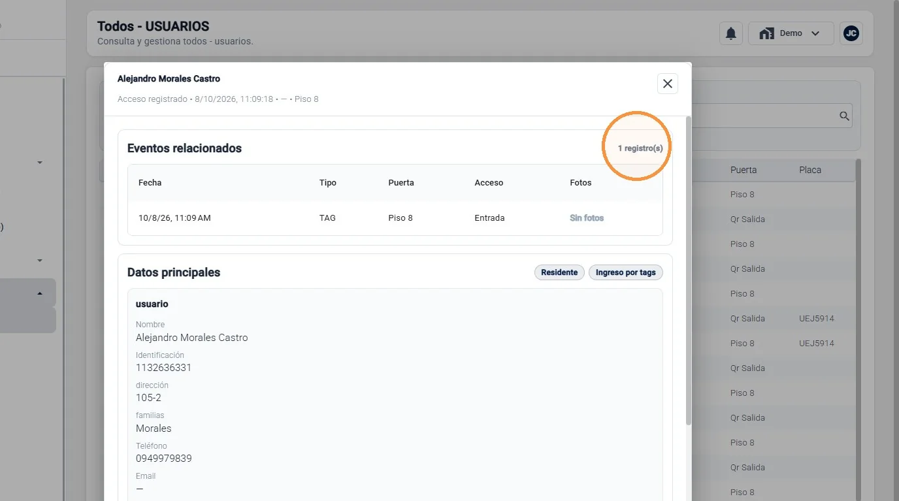Click the Acceso column header

coord(489,183)
